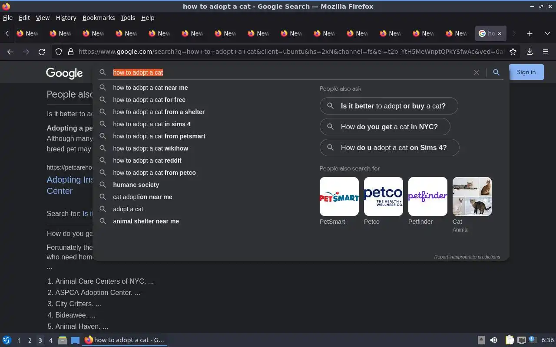
Task: Clear the Google search box with X
Action: (477, 72)
